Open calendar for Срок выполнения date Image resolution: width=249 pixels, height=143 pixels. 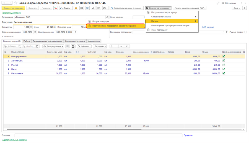(76, 32)
